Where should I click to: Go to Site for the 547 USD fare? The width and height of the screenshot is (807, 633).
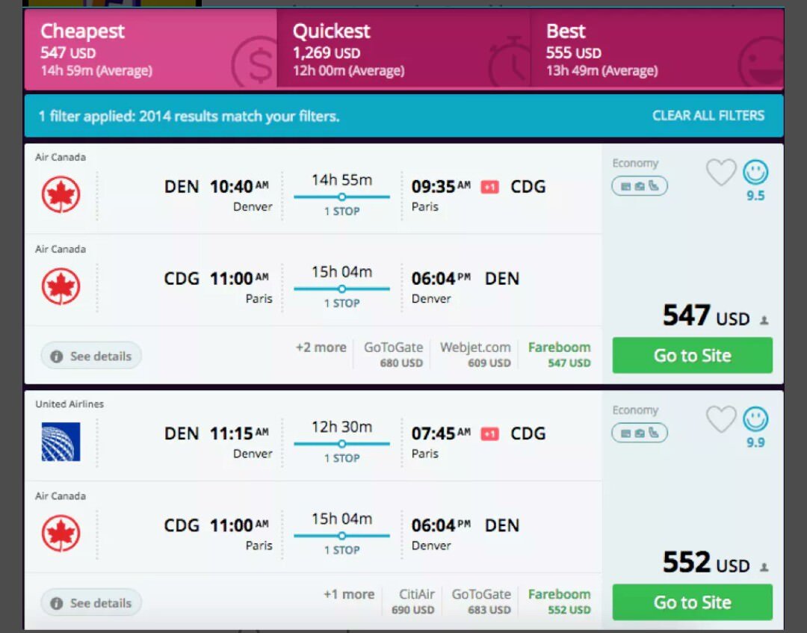coord(692,355)
